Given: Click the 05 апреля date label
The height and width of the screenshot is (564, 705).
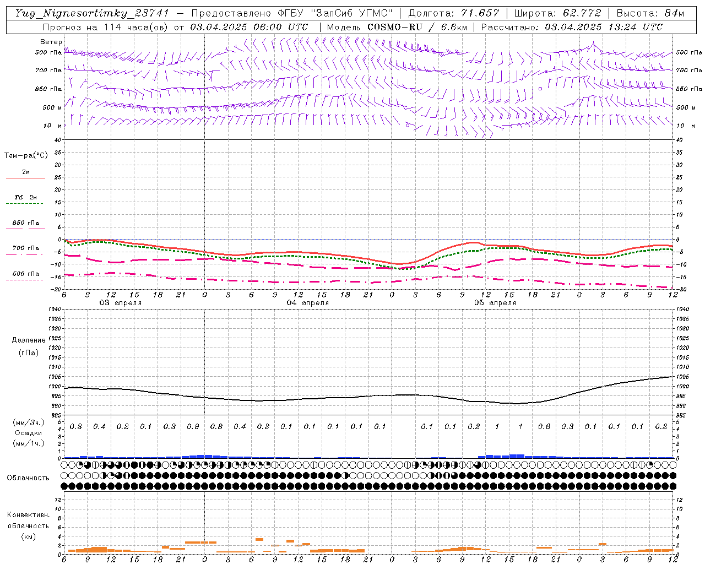Looking at the screenshot, I should (495, 303).
